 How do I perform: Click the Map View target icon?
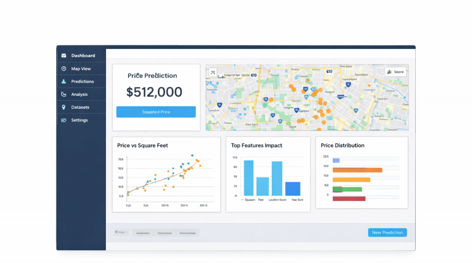64,69
